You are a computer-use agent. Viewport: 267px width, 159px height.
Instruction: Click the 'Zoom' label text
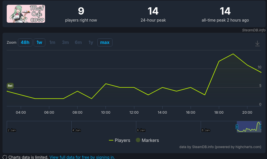(11, 42)
